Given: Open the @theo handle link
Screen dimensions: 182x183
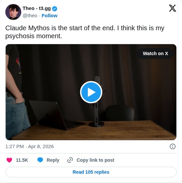Looking at the screenshot, I should 30,16.
